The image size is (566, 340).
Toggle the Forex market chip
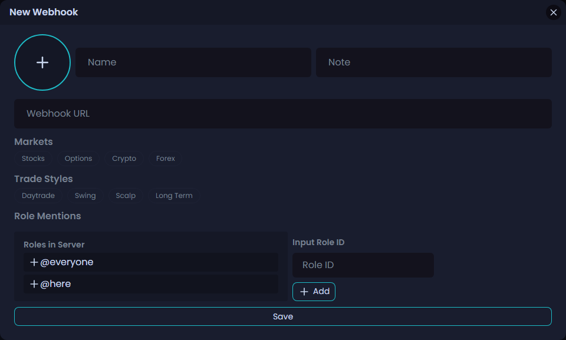coord(166,159)
